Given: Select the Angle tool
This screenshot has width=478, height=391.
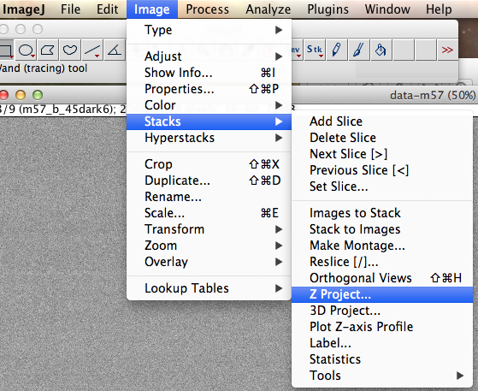Looking at the screenshot, I should click(x=115, y=50).
